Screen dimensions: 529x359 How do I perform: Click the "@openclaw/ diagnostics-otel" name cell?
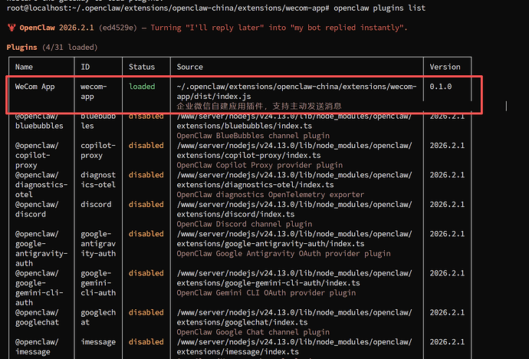[41, 185]
